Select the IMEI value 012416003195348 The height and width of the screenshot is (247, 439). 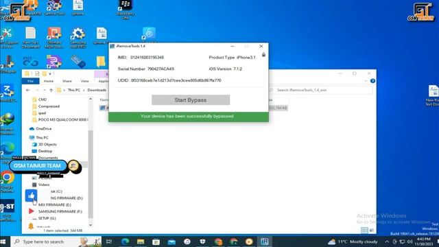147,58
